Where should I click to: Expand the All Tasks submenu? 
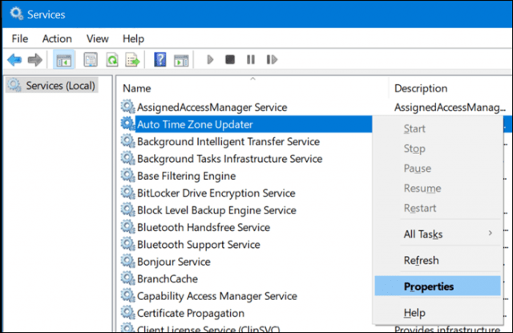click(438, 234)
